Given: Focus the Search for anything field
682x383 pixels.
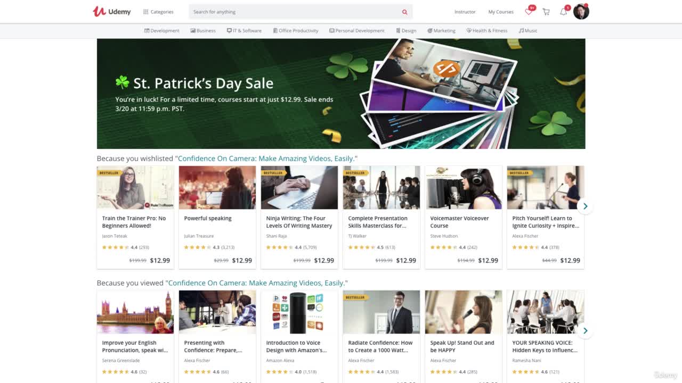Looking at the screenshot, I should (x=301, y=12).
